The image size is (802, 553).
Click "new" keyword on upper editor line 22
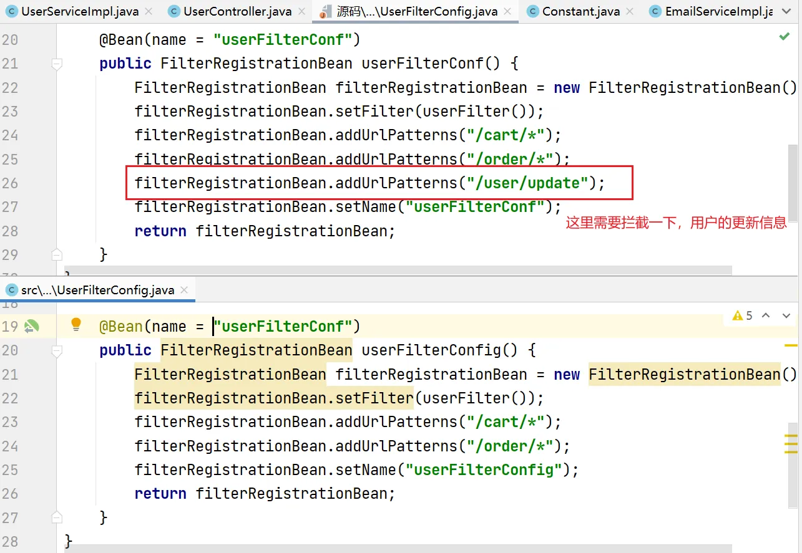click(x=567, y=88)
